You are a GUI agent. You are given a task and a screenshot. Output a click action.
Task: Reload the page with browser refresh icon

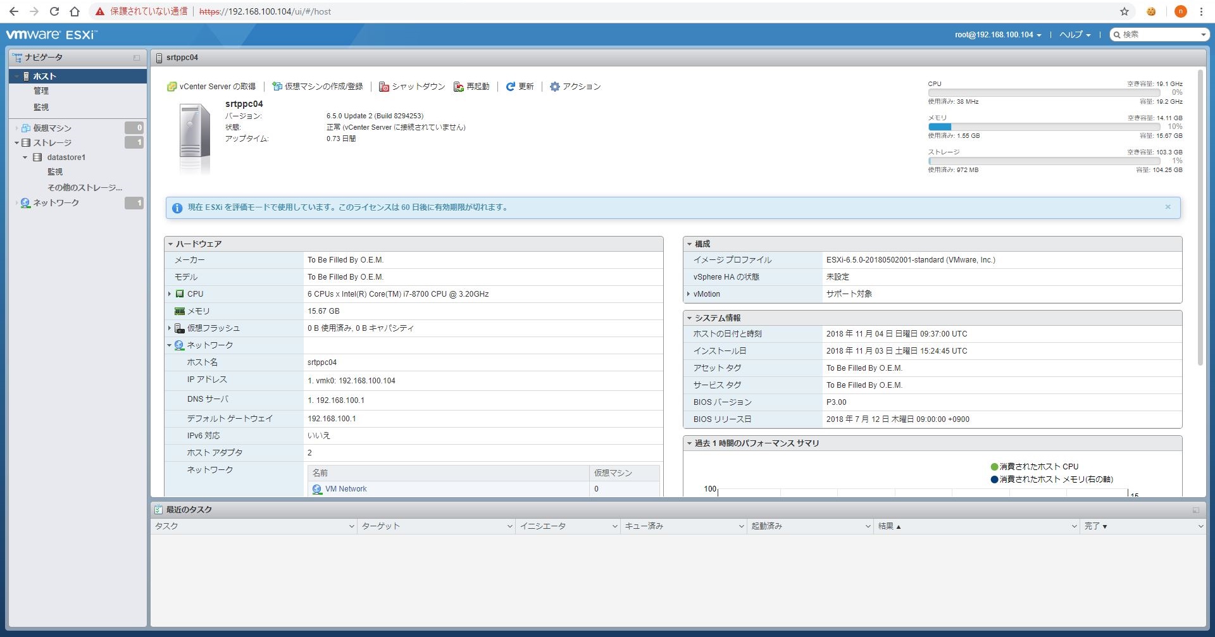coord(54,11)
